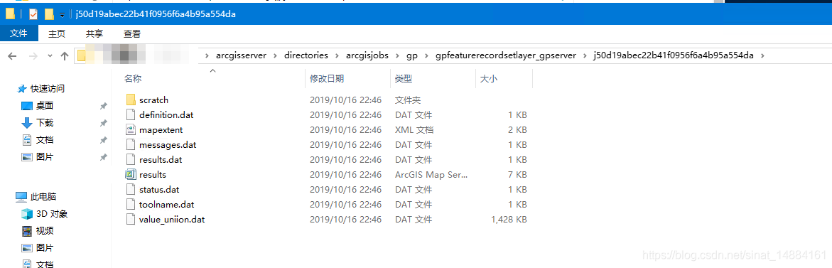Click the properties checkmark icon in title bar

tap(33, 14)
